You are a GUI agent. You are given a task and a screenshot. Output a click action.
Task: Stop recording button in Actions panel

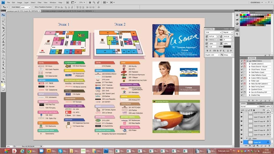(249, 101)
